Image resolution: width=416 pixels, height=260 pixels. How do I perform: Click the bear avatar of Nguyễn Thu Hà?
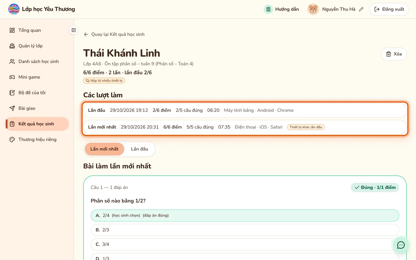pyautogui.click(x=313, y=9)
